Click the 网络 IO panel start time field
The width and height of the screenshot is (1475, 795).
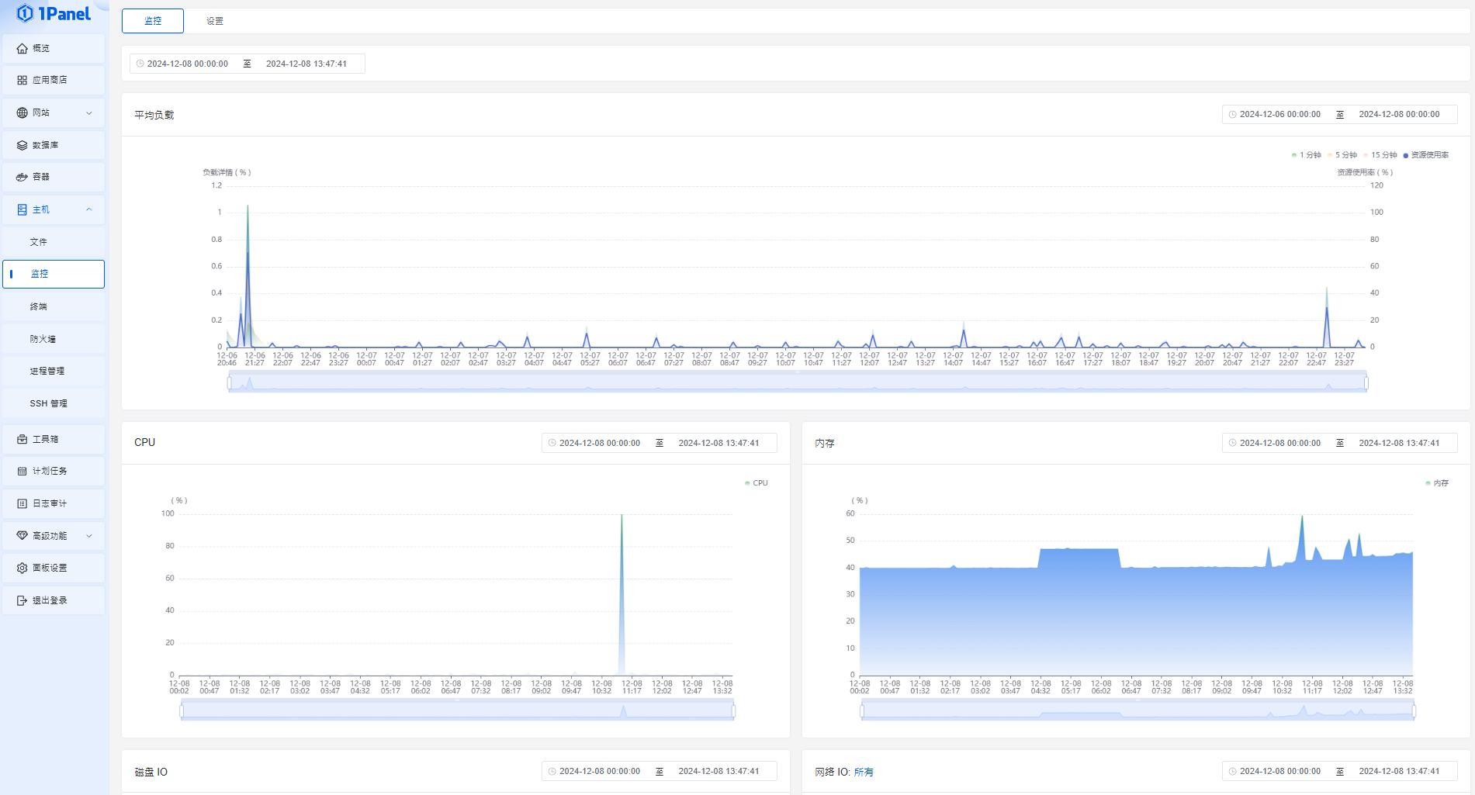tap(1280, 771)
